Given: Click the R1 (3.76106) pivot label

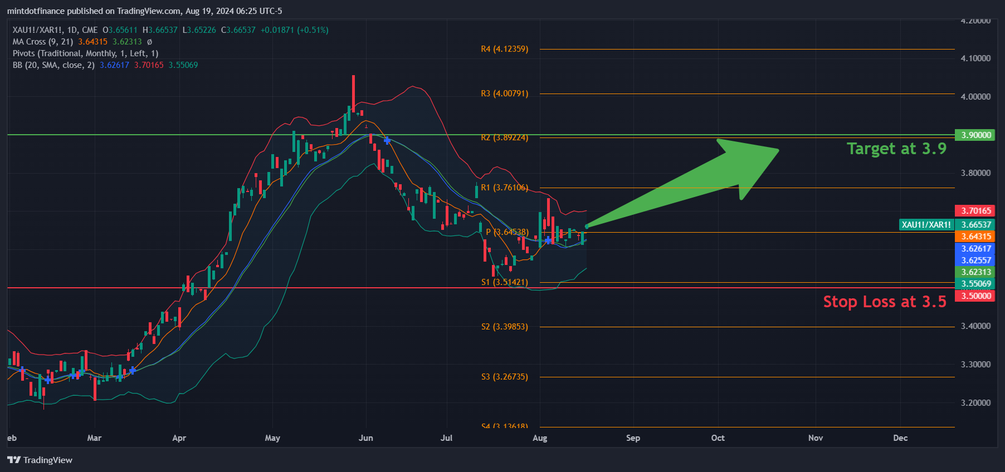Looking at the screenshot, I should pyautogui.click(x=504, y=188).
